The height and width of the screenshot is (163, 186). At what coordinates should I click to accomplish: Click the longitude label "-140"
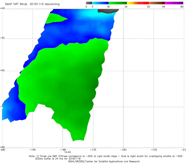(x=63, y=150)
